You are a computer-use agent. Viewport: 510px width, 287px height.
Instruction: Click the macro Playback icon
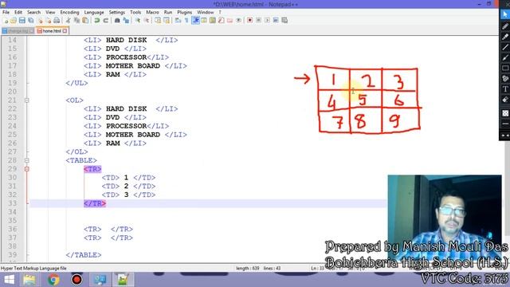[267, 20]
